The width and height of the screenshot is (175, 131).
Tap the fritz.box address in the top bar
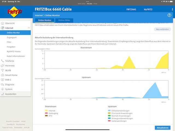click(x=89, y=4)
